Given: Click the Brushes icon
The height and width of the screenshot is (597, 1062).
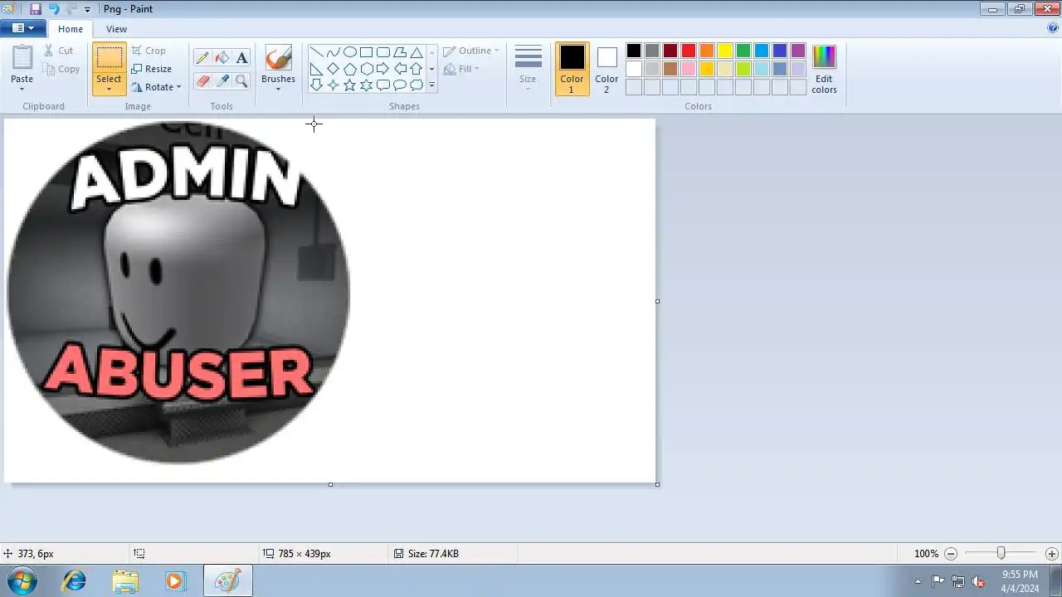Looking at the screenshot, I should 278,58.
